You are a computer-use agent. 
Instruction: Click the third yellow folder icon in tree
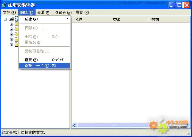pos(17,34)
